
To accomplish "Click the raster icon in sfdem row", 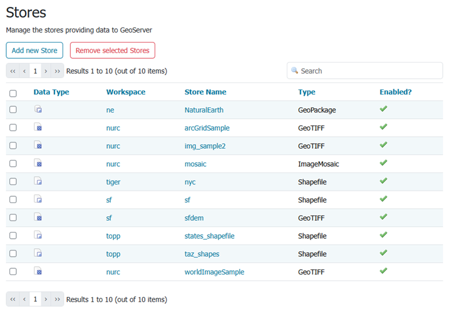I will tap(38, 218).
